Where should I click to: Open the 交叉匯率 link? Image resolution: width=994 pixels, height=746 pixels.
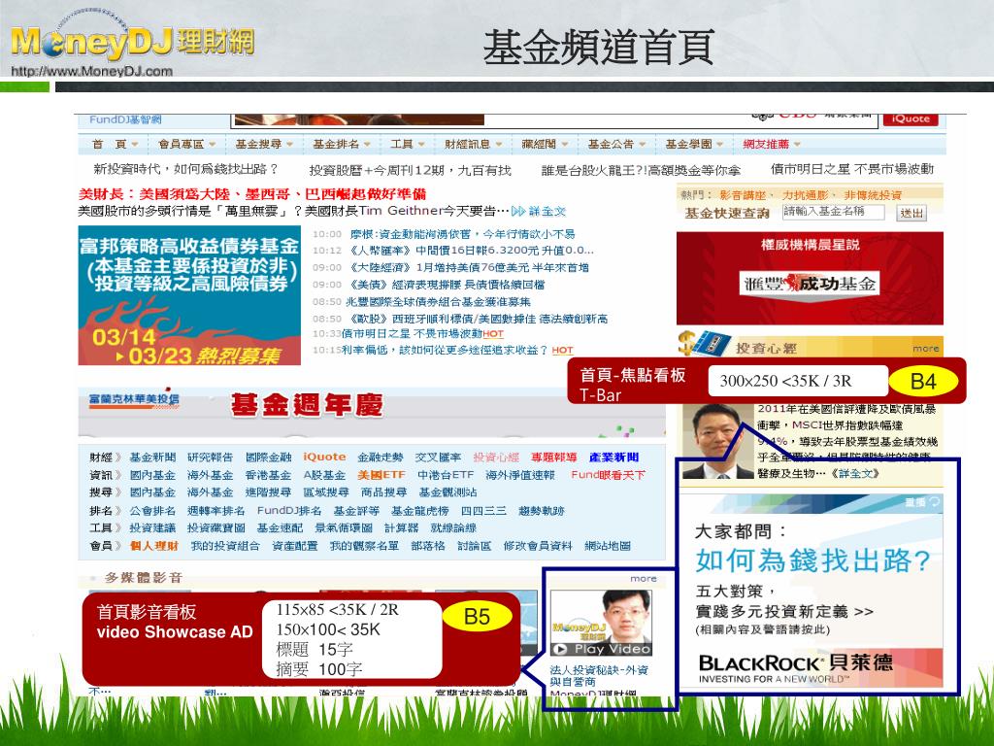pos(438,458)
